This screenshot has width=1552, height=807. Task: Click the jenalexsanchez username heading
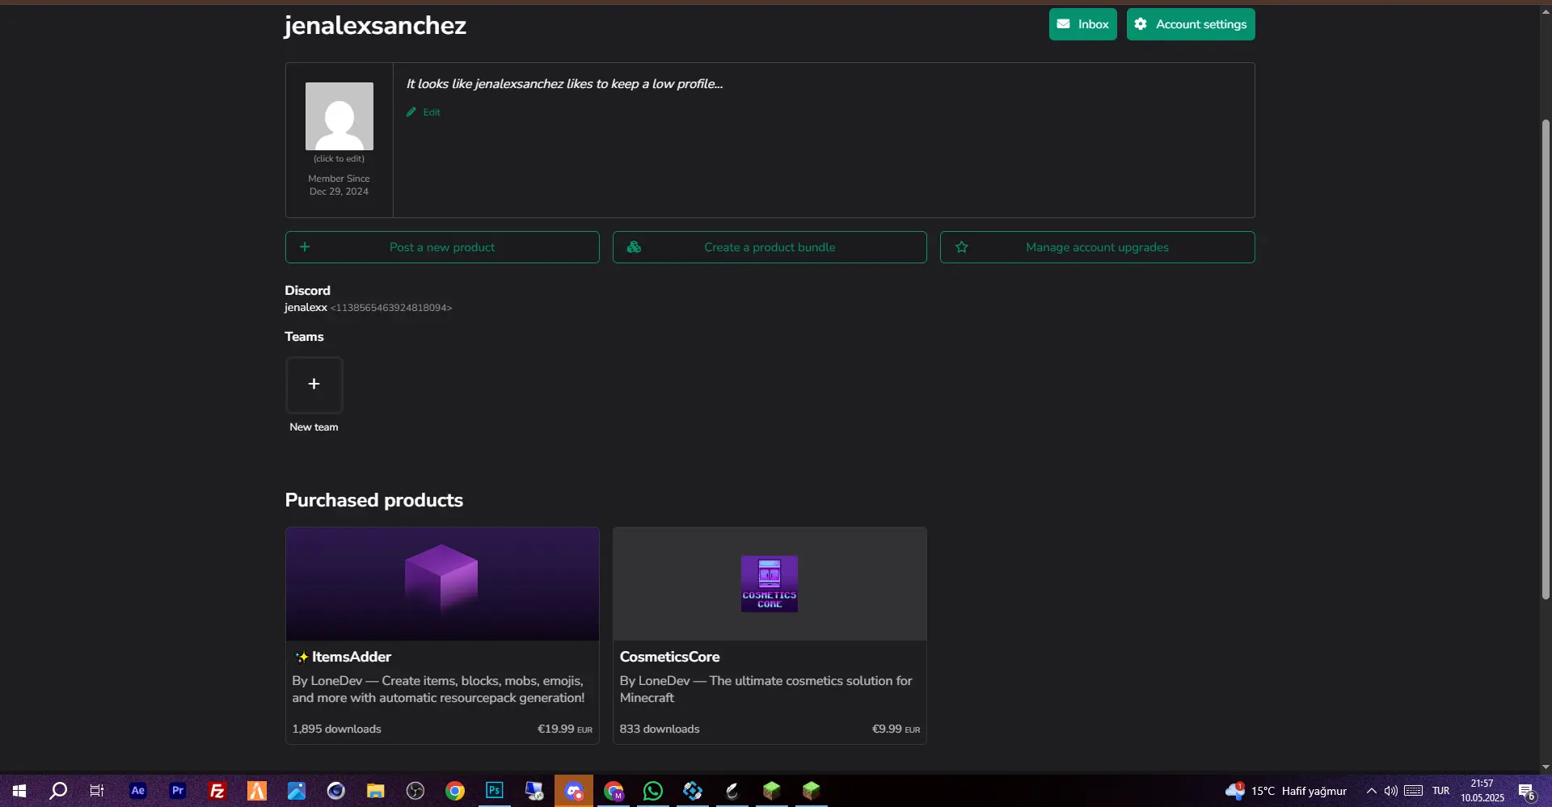tap(375, 26)
